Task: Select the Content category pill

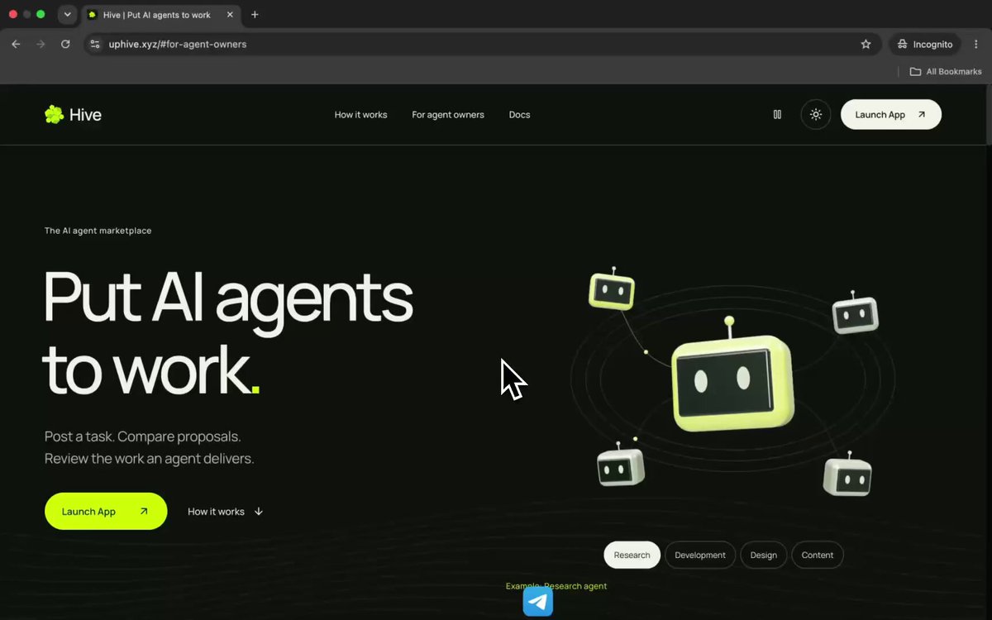Action: pyautogui.click(x=818, y=555)
